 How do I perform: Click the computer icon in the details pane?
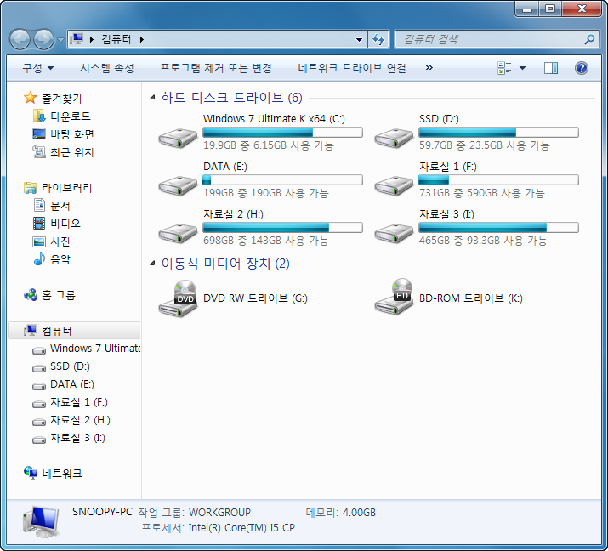coord(41,522)
